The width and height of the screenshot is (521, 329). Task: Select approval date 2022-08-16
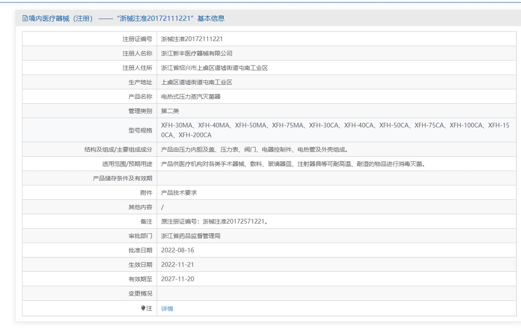tap(177, 250)
